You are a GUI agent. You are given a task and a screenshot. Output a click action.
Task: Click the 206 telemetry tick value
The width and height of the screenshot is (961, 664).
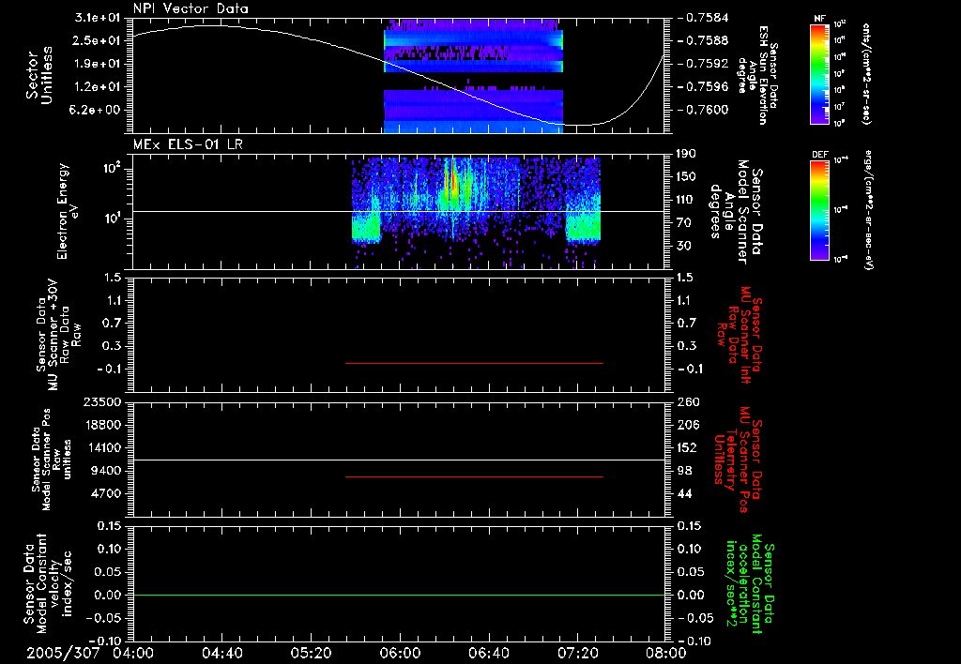pos(688,425)
